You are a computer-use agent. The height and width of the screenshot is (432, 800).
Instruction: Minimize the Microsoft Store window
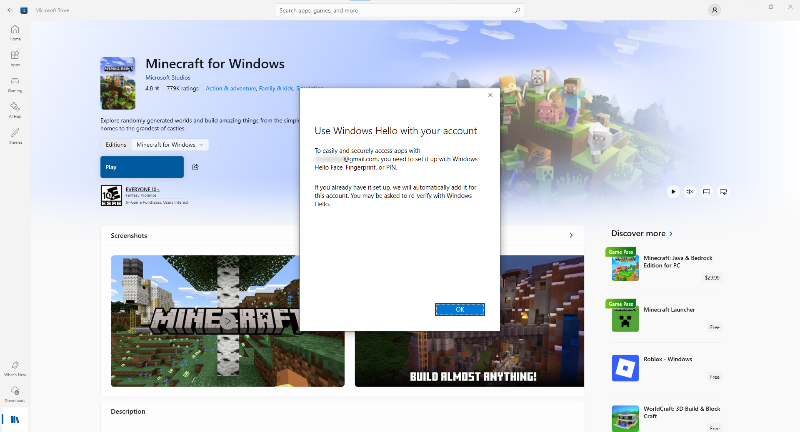(752, 7)
